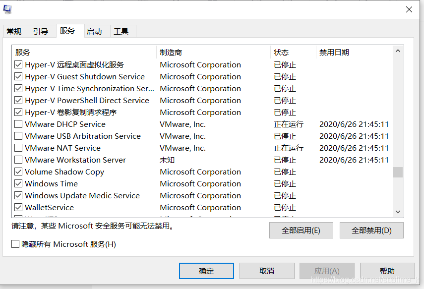Enable VMware NAT Service checkbox

[18, 148]
